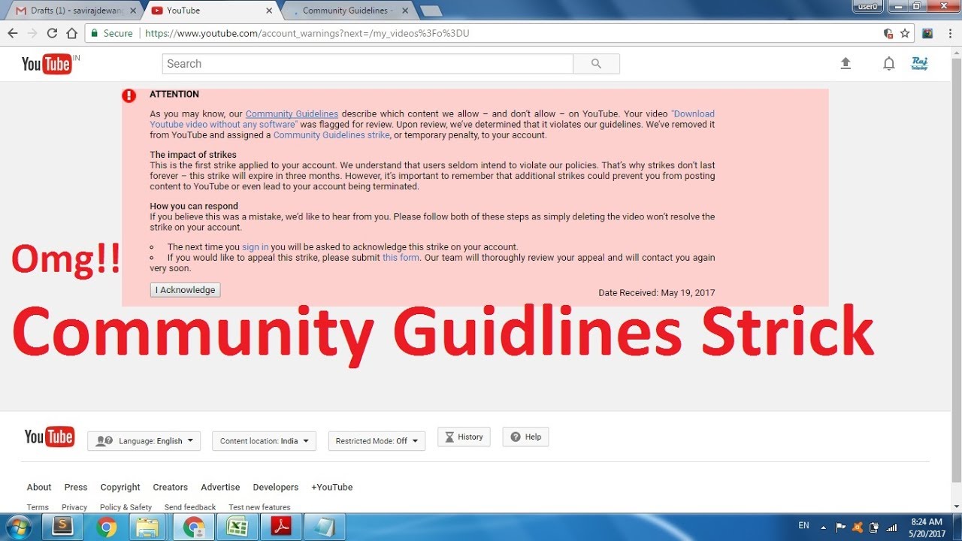Open the upload video arrow icon

846,64
